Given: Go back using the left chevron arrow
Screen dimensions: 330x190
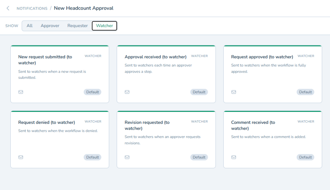Looking at the screenshot, I should coord(8,8).
